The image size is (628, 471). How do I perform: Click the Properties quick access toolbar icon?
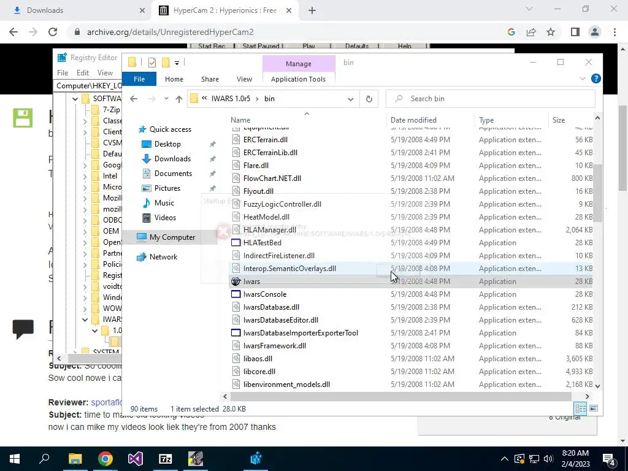(x=152, y=63)
